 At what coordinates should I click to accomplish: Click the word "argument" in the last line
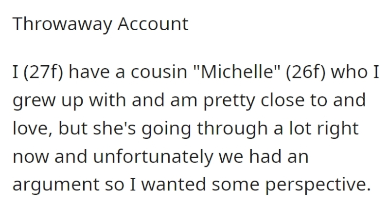(56, 186)
